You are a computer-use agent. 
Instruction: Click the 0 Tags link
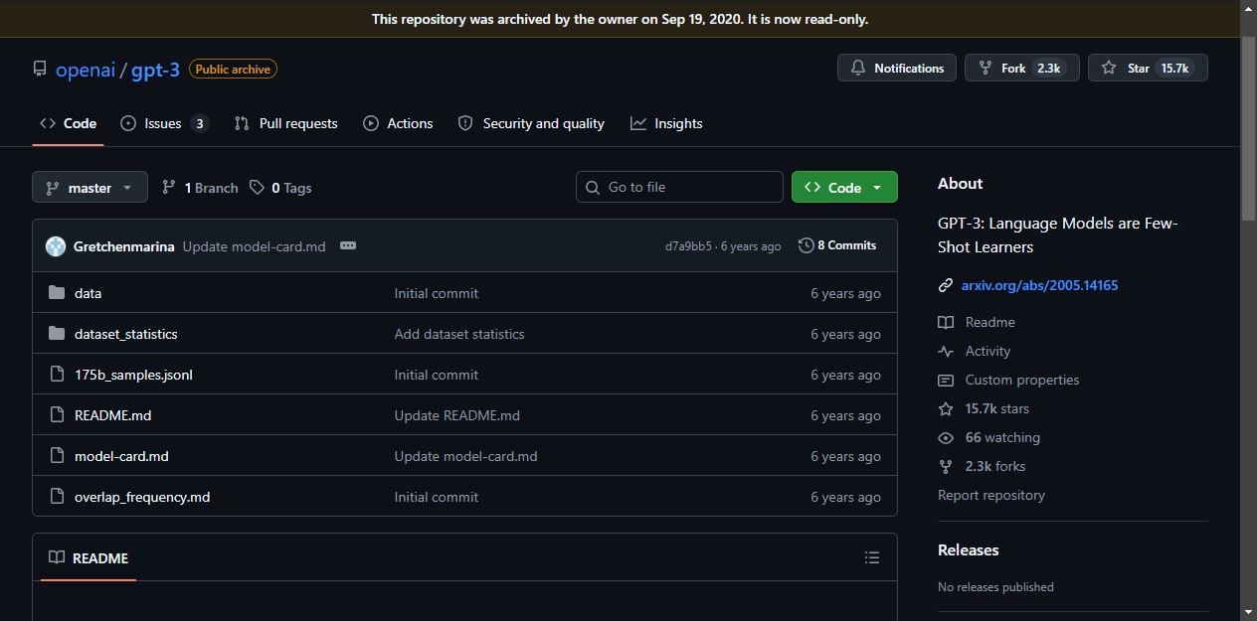pos(280,188)
